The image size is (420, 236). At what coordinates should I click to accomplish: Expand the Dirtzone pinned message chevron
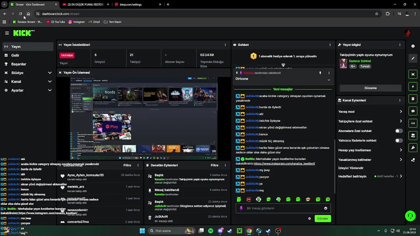pos(329,80)
